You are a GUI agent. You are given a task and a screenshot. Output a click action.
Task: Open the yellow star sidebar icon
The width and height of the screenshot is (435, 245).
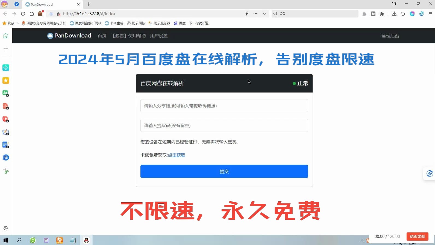click(6, 80)
